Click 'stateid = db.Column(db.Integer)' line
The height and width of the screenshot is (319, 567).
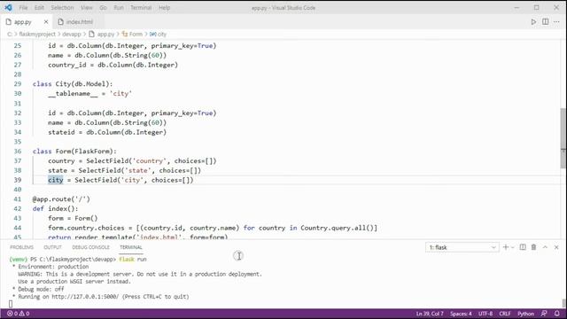pyautogui.click(x=107, y=132)
